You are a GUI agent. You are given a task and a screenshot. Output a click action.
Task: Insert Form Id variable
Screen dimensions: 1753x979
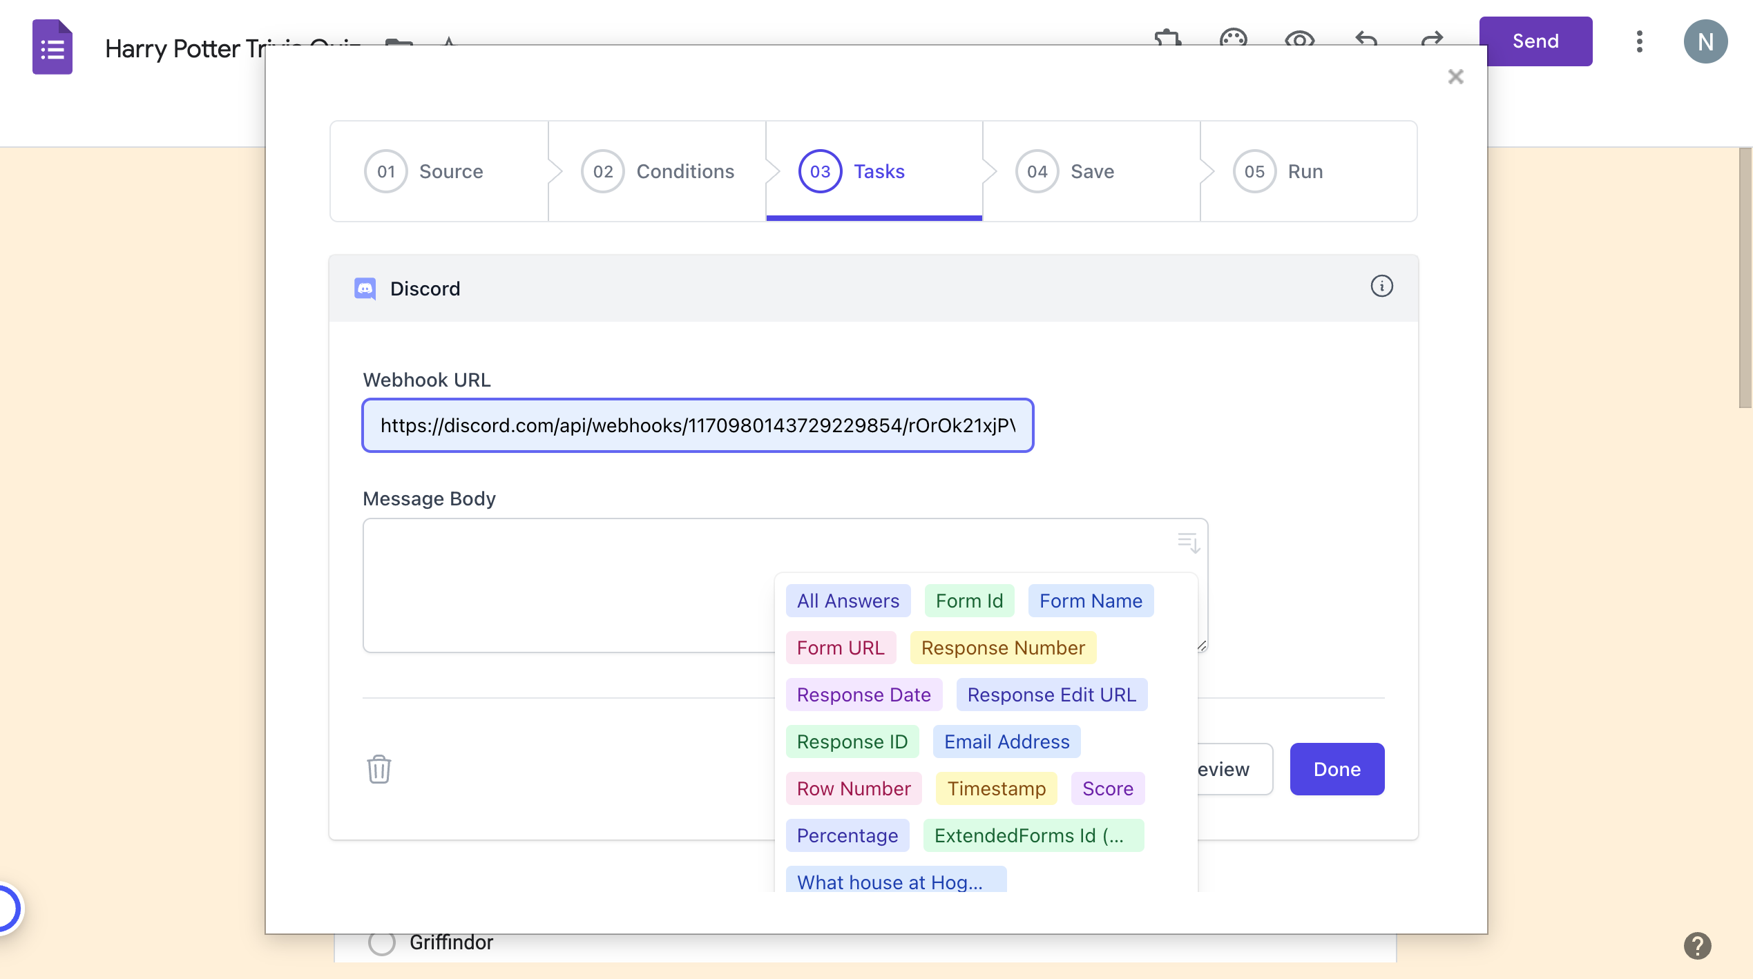(x=969, y=601)
